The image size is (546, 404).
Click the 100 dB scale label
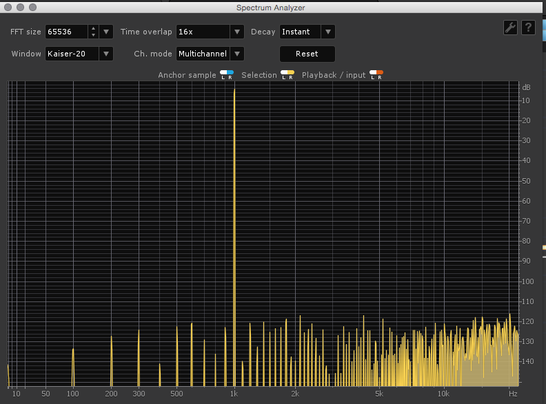point(528,281)
